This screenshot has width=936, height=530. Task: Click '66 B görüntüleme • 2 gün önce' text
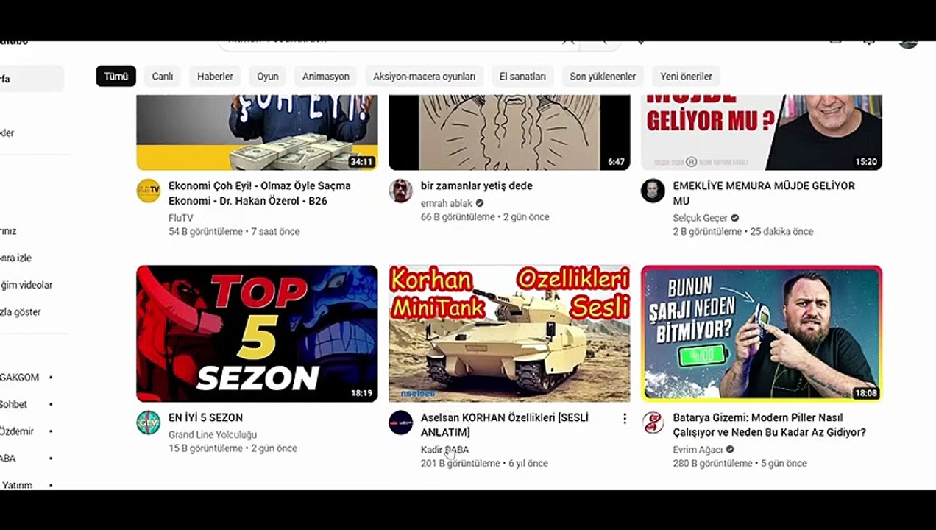485,216
